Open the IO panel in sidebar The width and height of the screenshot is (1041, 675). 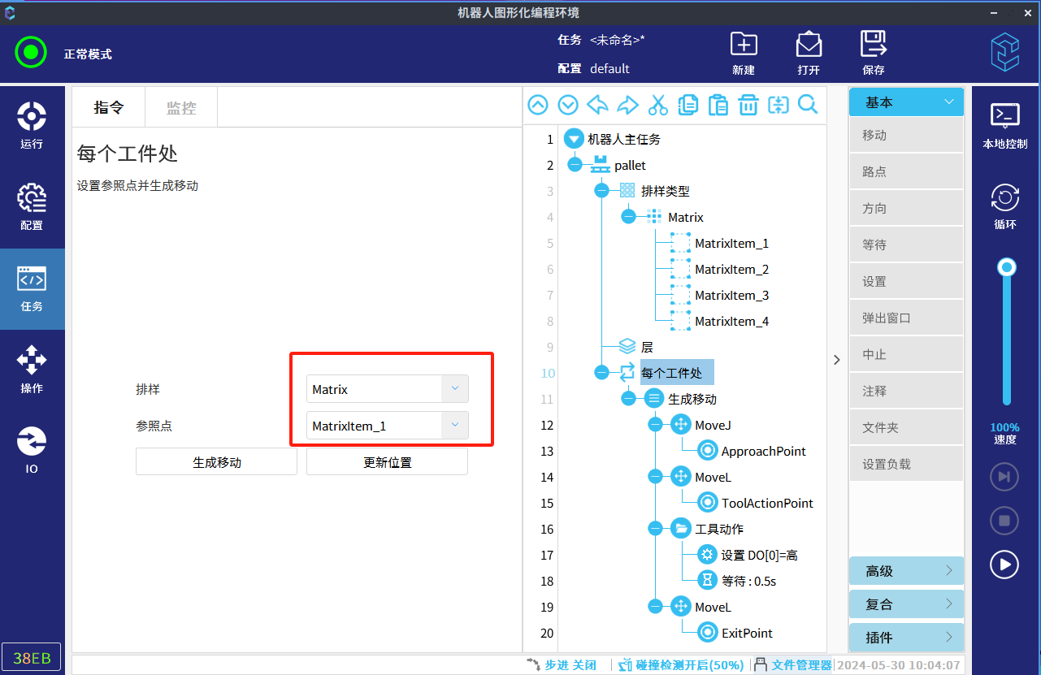tap(32, 451)
